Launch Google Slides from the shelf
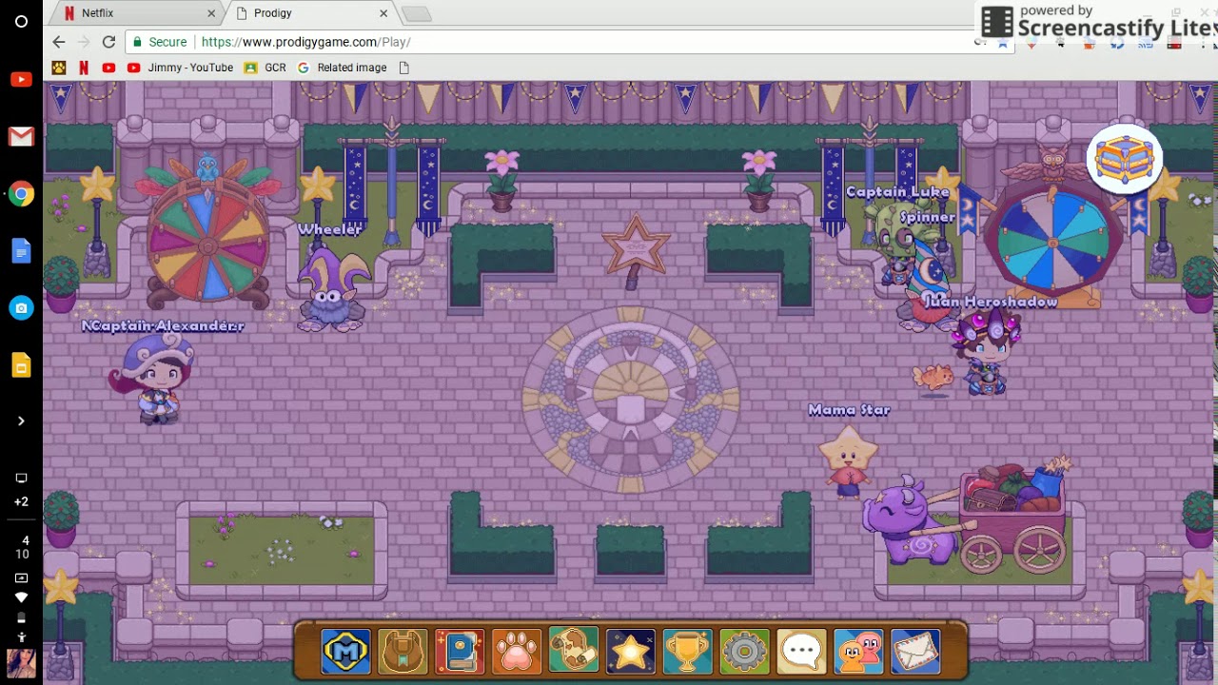 (21, 365)
